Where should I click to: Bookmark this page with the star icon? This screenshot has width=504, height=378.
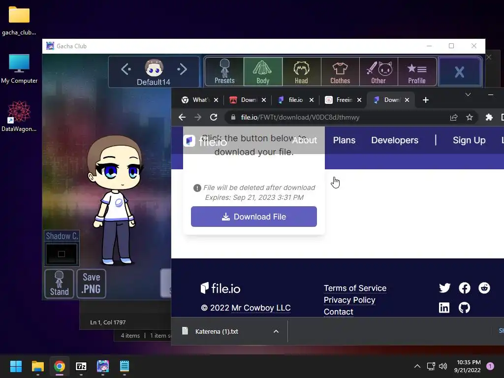(470, 117)
